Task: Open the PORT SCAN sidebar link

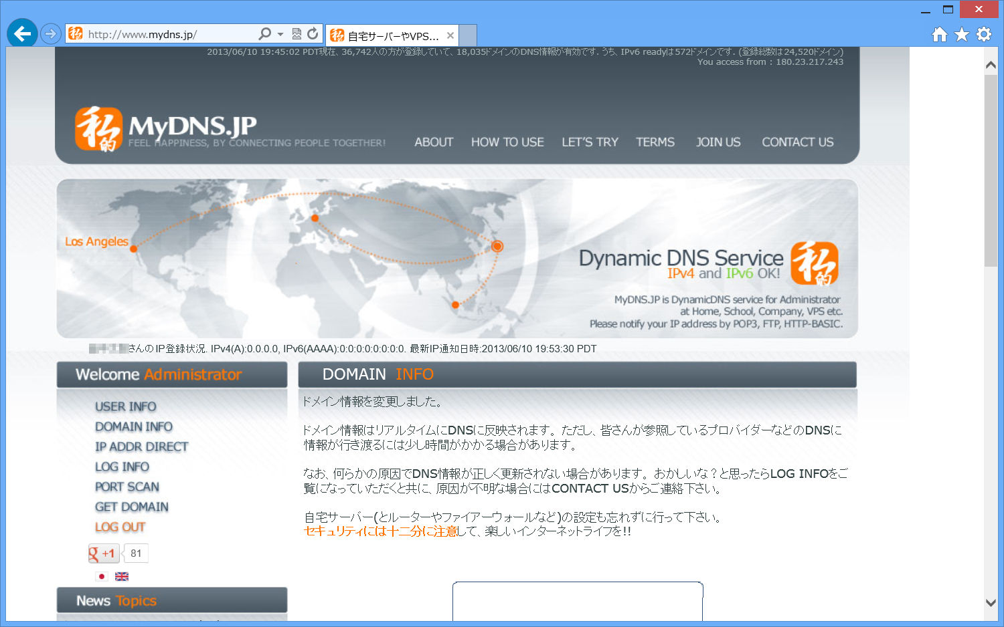Action: (127, 487)
